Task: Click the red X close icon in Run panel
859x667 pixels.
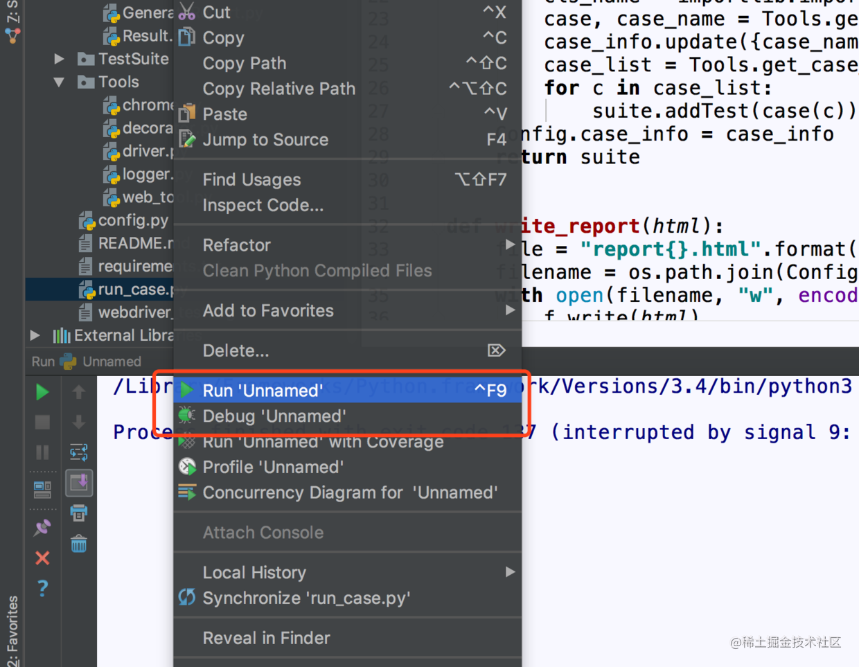Action: [42, 558]
